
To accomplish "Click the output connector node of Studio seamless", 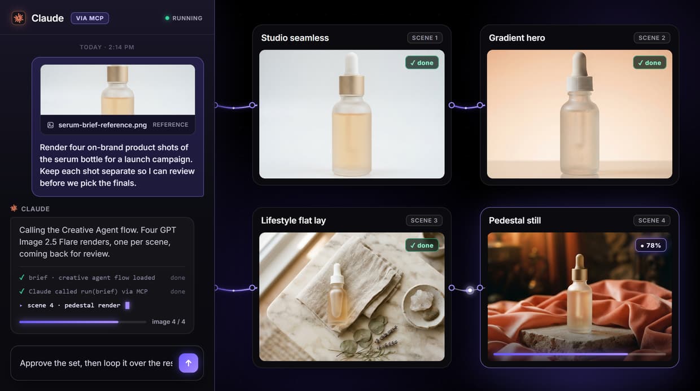I will (452, 105).
